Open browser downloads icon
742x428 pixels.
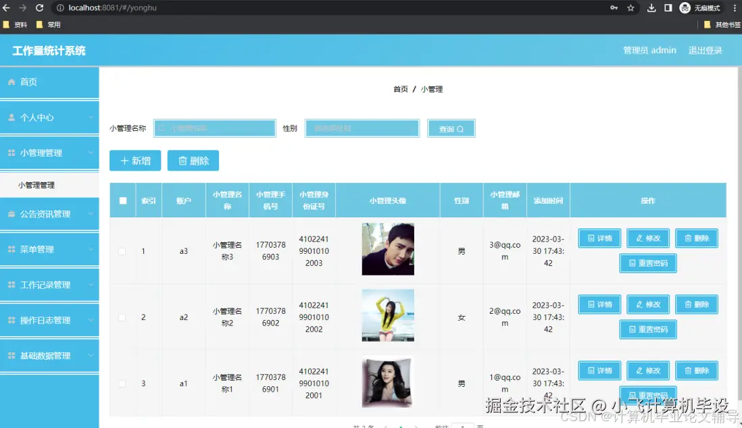tap(651, 7)
